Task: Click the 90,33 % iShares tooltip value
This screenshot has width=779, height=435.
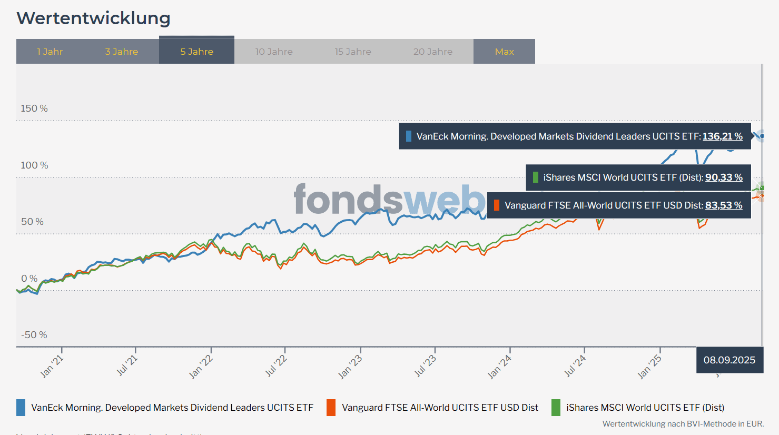Action: click(724, 177)
